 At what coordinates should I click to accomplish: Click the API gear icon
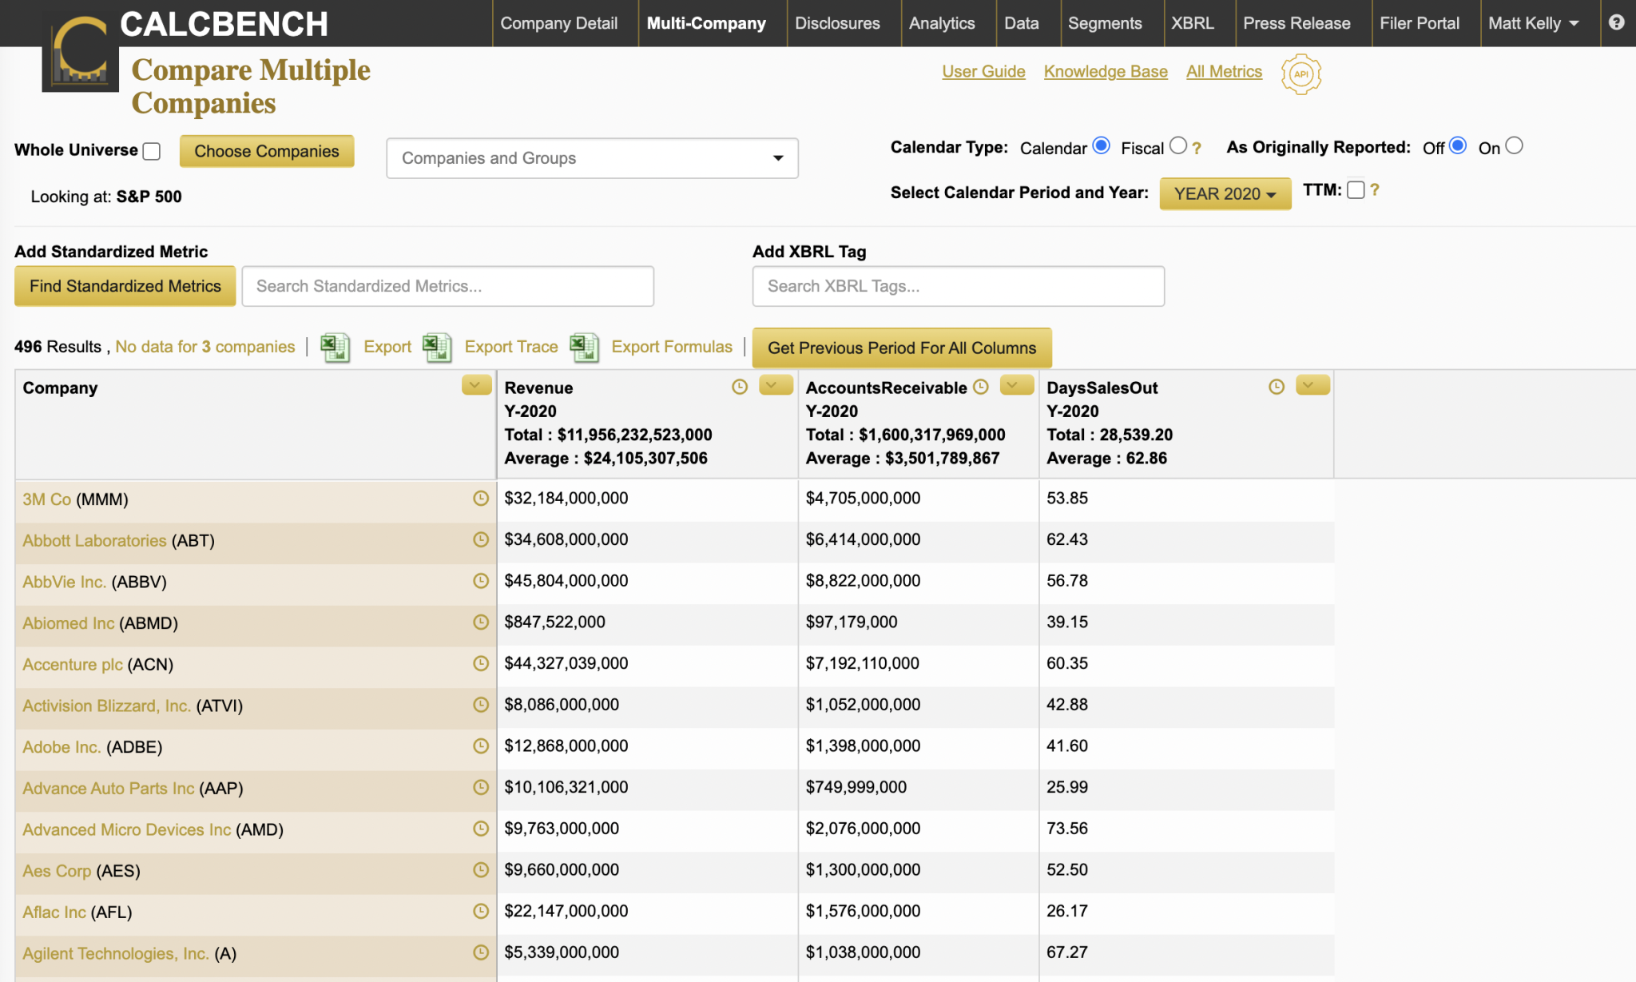[x=1300, y=74]
